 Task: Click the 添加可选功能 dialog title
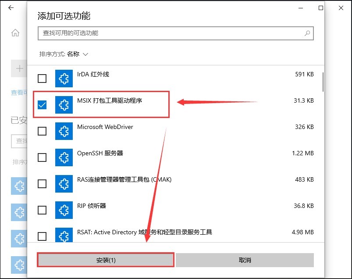tap(64, 16)
